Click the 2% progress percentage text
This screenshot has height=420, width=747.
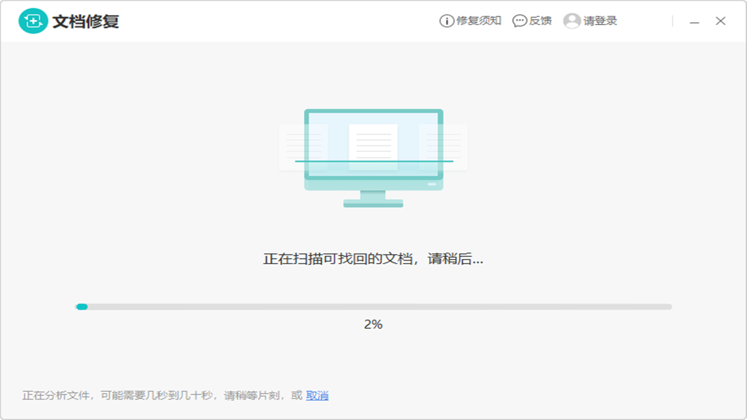pyautogui.click(x=373, y=324)
